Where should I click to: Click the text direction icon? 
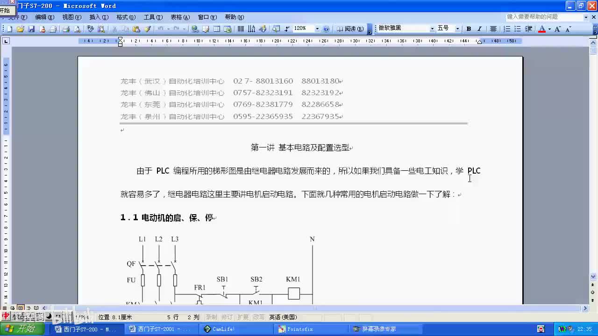coord(252,29)
